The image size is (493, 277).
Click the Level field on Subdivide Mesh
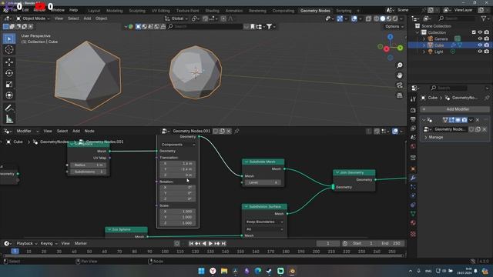(x=263, y=182)
